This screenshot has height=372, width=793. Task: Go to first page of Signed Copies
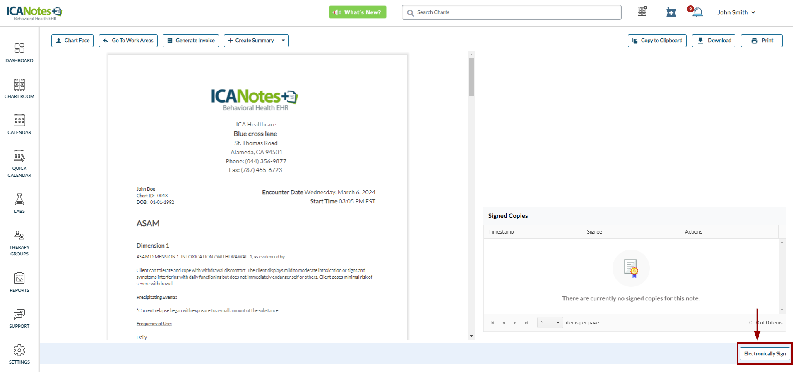tap(492, 323)
